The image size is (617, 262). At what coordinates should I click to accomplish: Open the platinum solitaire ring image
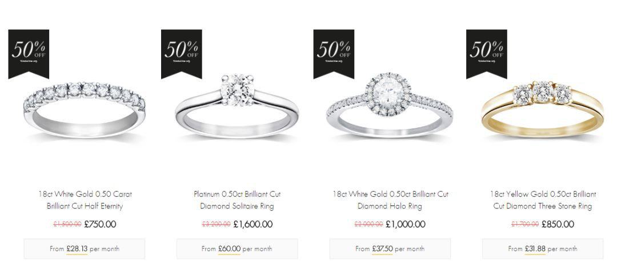237,106
